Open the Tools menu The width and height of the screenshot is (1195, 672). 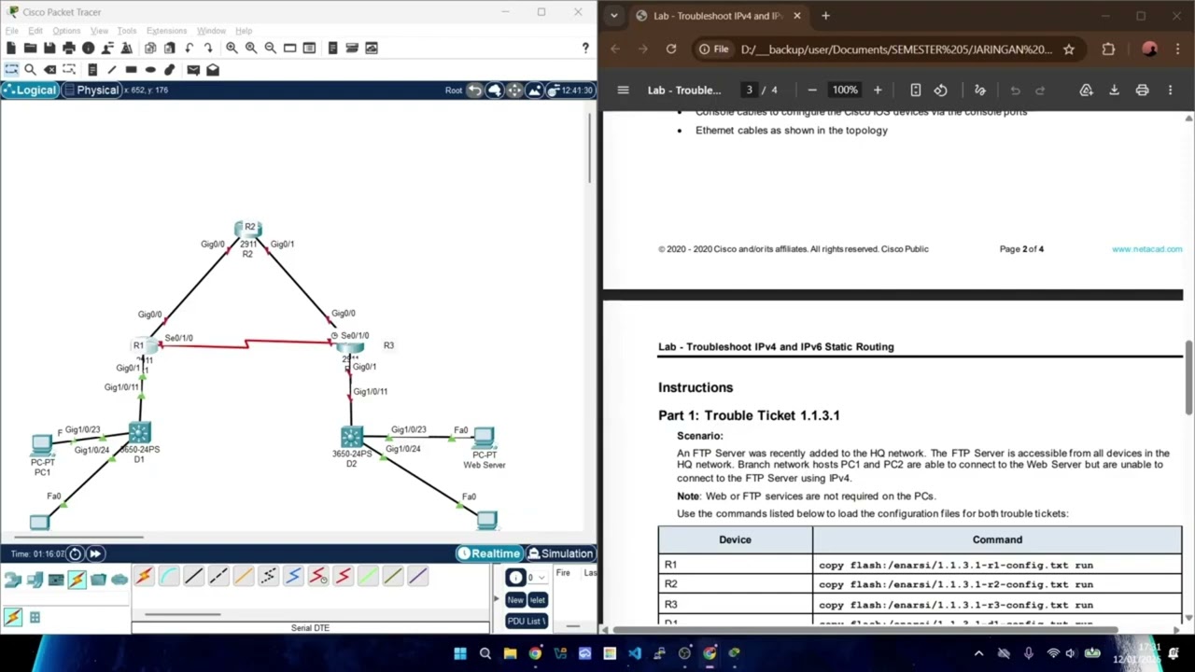(127, 31)
